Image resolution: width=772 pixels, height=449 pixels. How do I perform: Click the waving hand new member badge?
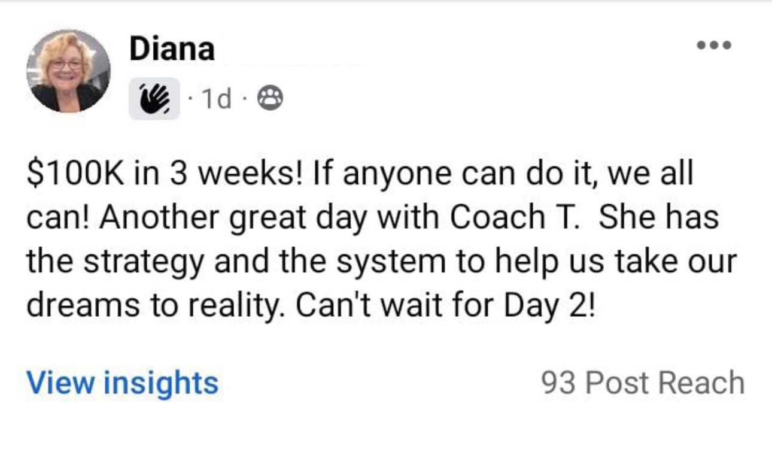point(154,98)
